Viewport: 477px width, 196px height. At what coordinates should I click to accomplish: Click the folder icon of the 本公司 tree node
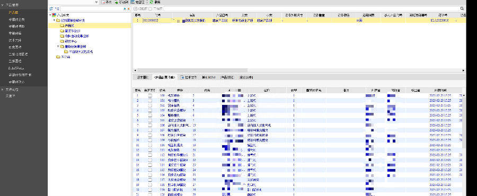(x=58, y=57)
